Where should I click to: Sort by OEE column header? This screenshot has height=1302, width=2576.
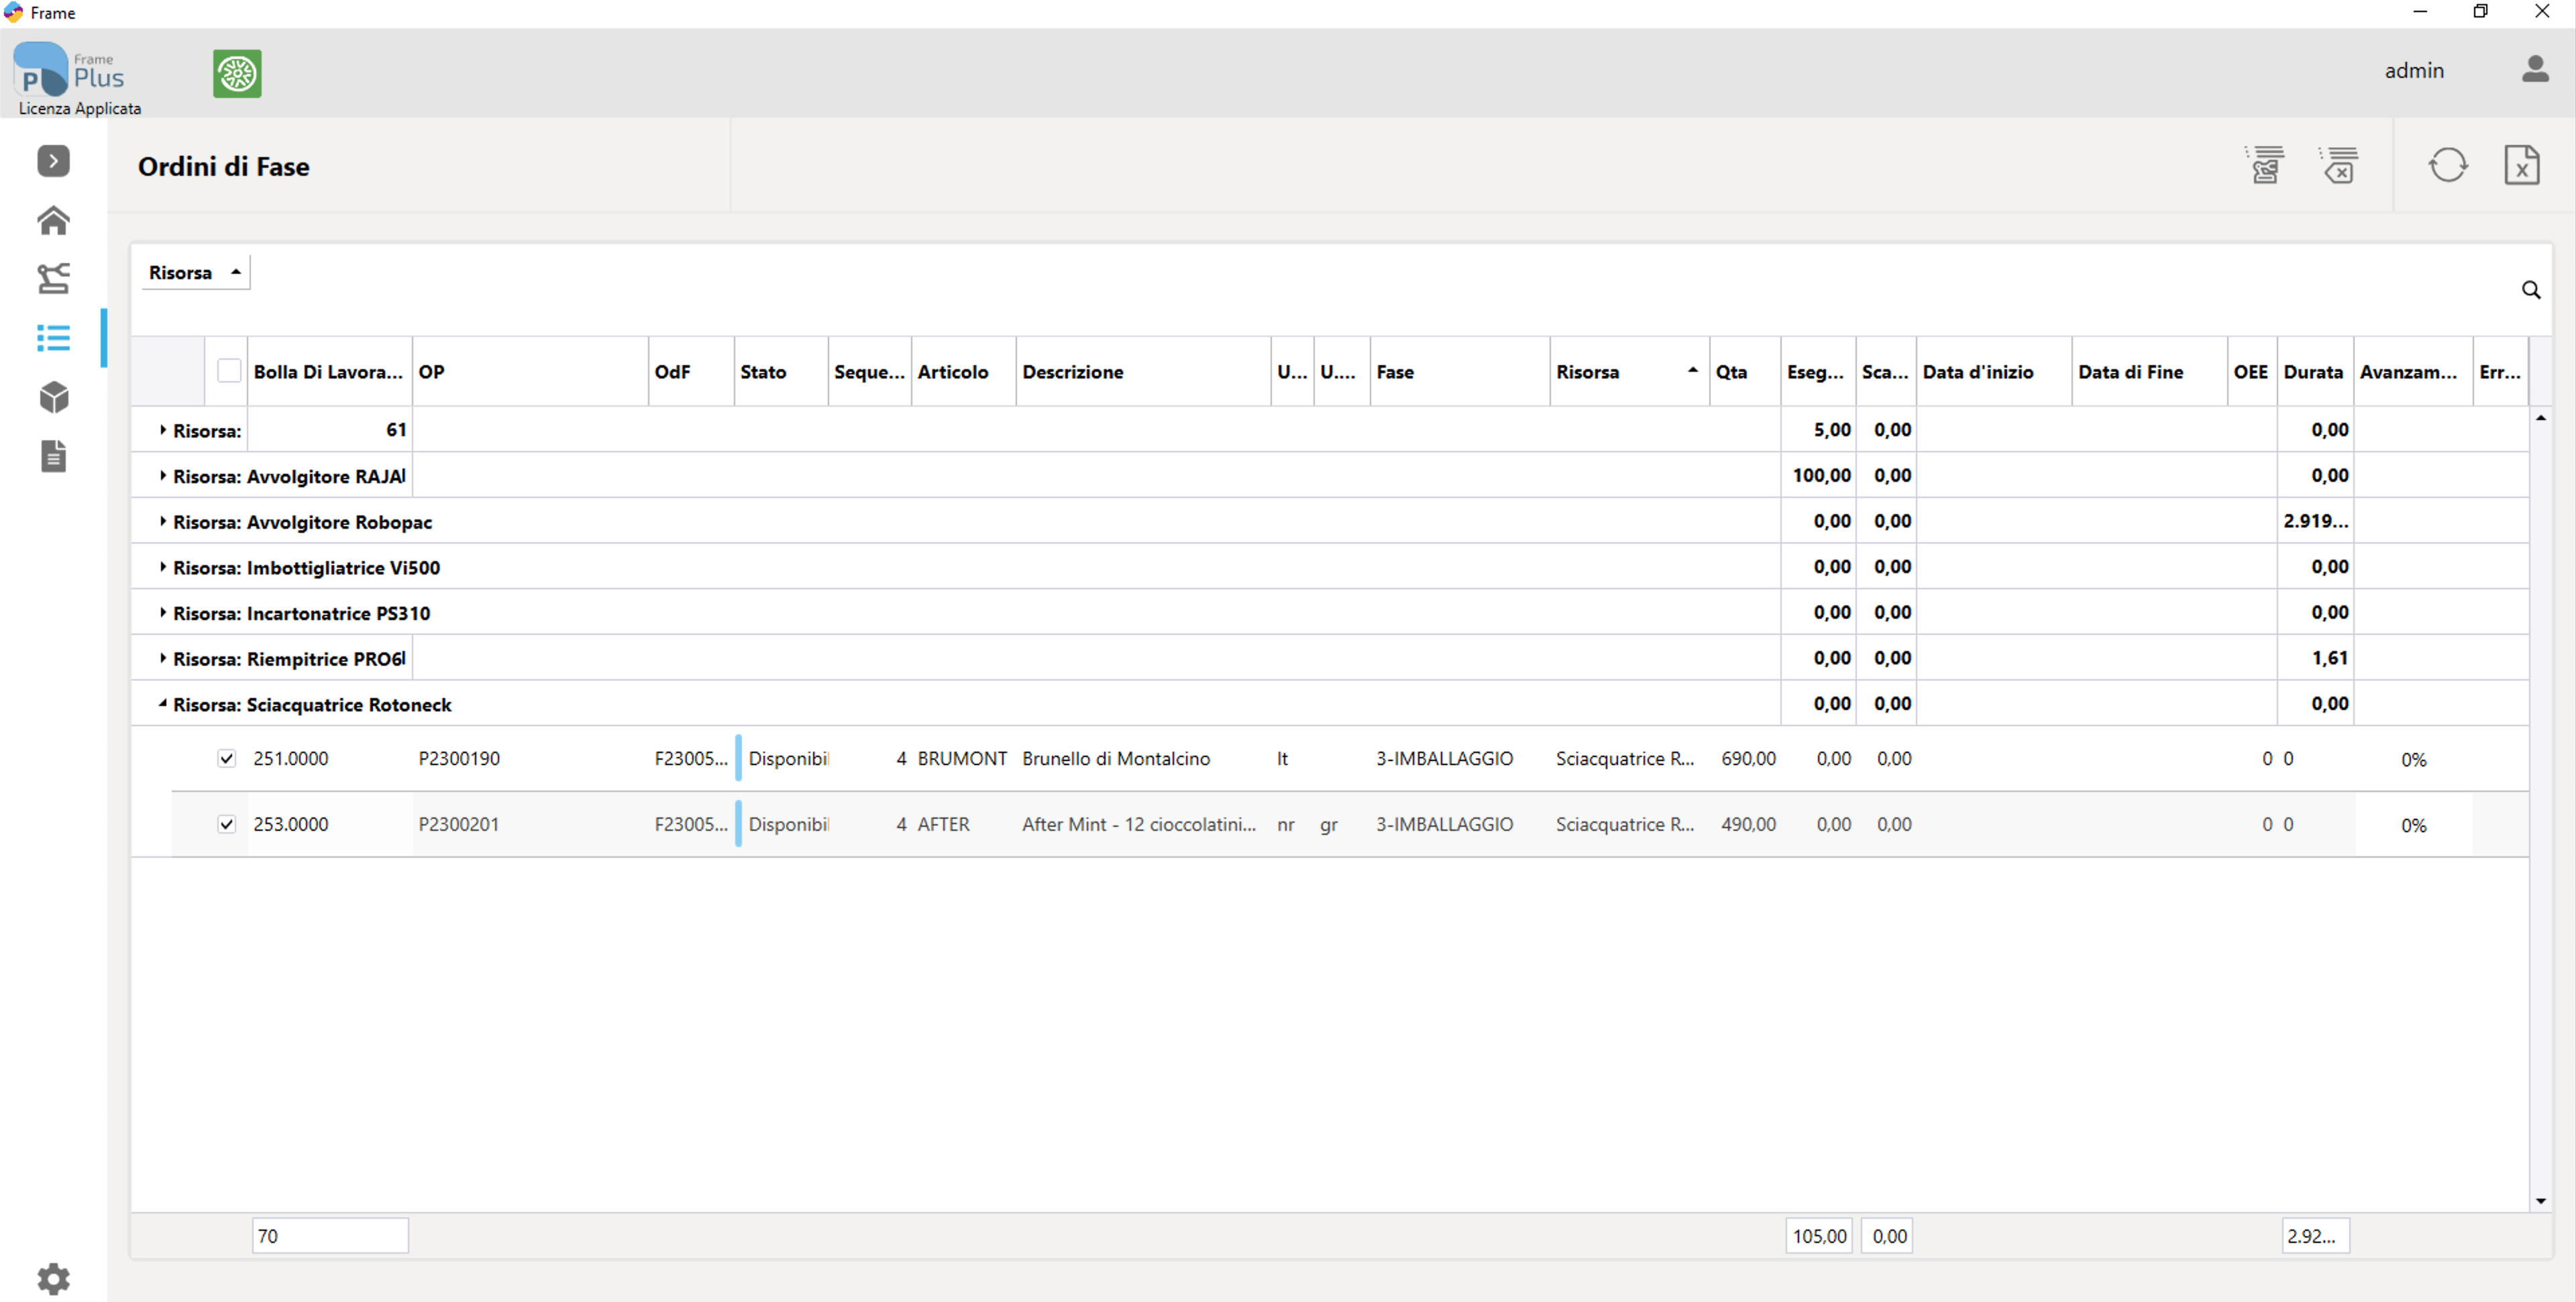pos(2251,371)
